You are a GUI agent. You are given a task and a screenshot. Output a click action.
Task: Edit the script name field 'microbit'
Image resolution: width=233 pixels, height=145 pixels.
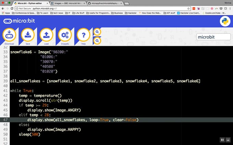(213, 37)
